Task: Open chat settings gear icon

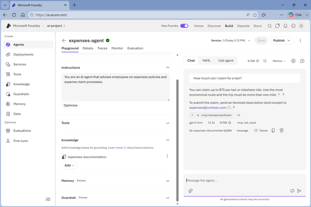Action: click(293, 61)
